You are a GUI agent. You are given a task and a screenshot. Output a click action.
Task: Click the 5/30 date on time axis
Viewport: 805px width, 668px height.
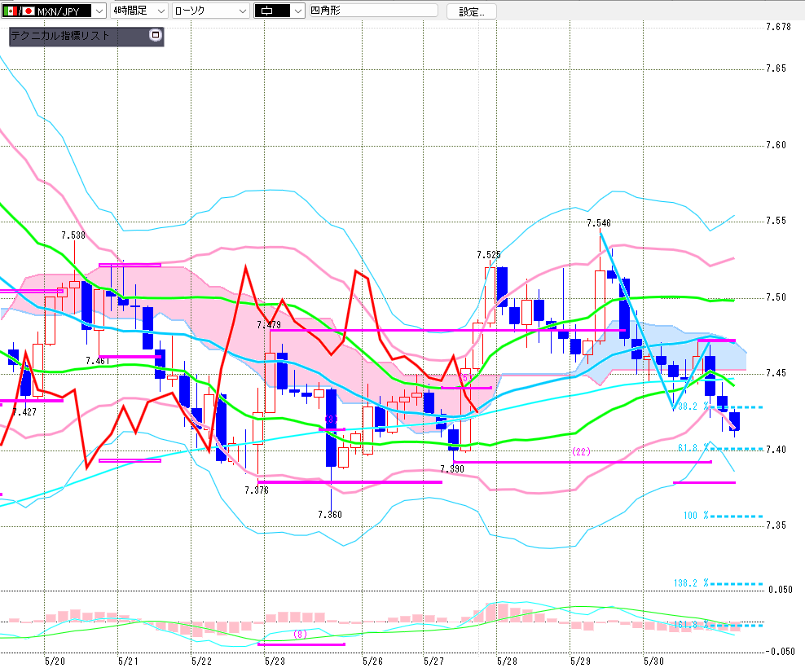pos(654,661)
